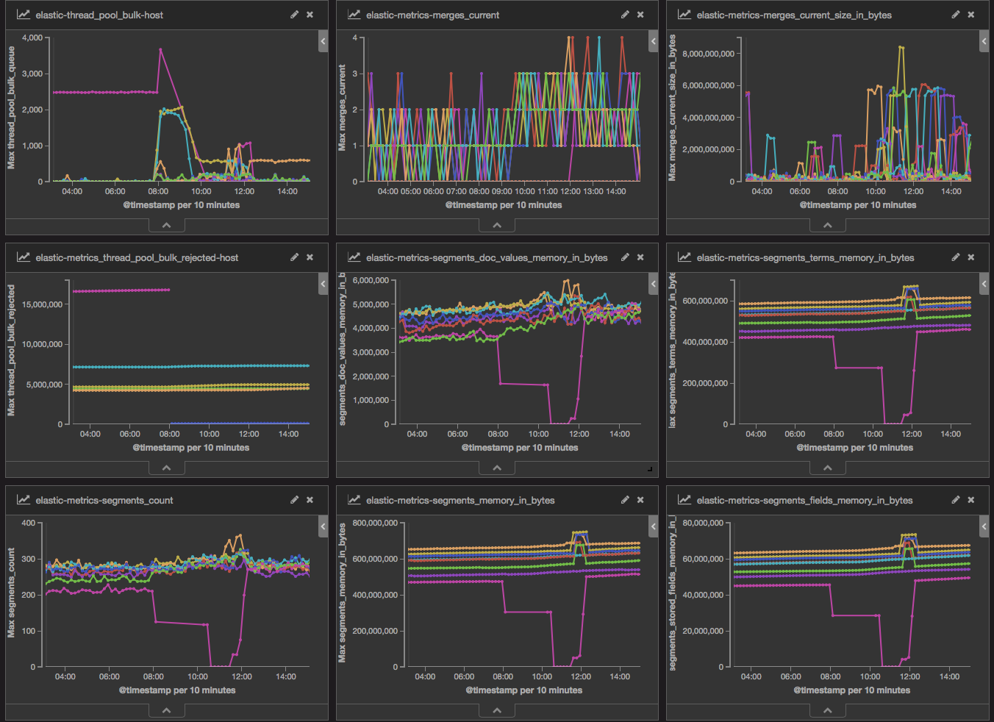Toggle legend arrow on merges_current chart
This screenshot has width=994, height=722.
pyautogui.click(x=654, y=41)
